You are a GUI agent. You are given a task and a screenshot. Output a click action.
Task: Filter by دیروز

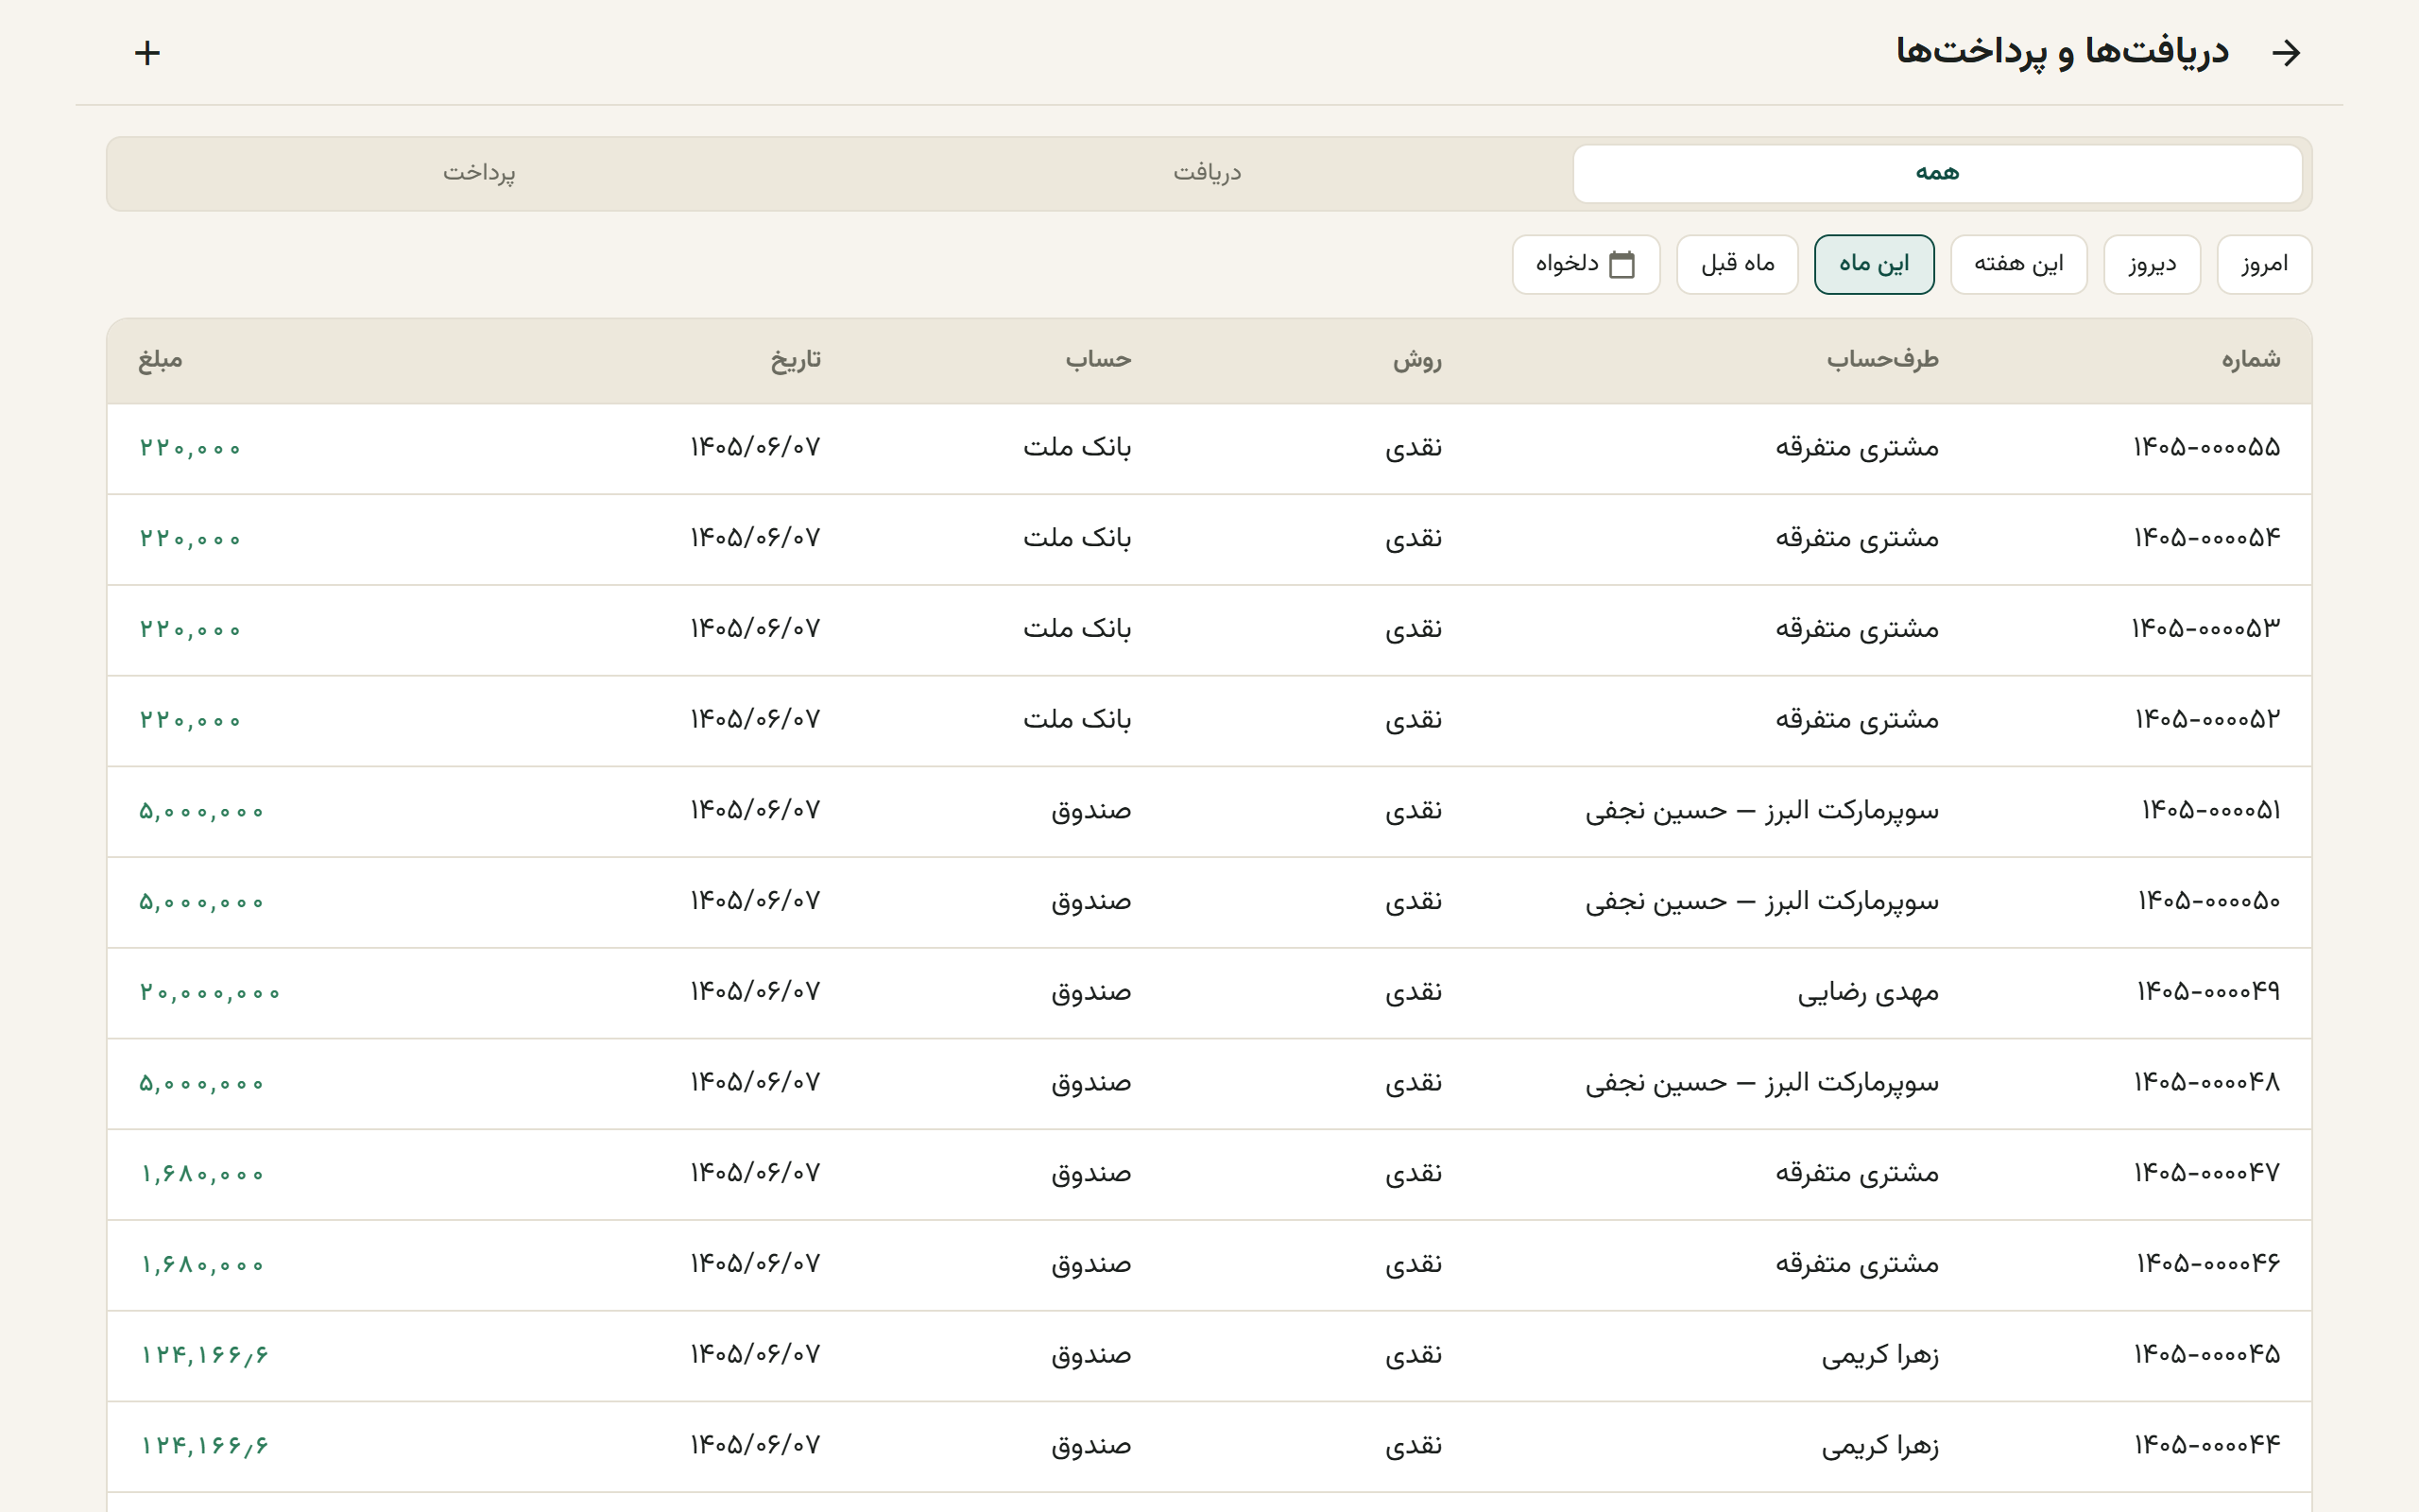tap(2153, 264)
